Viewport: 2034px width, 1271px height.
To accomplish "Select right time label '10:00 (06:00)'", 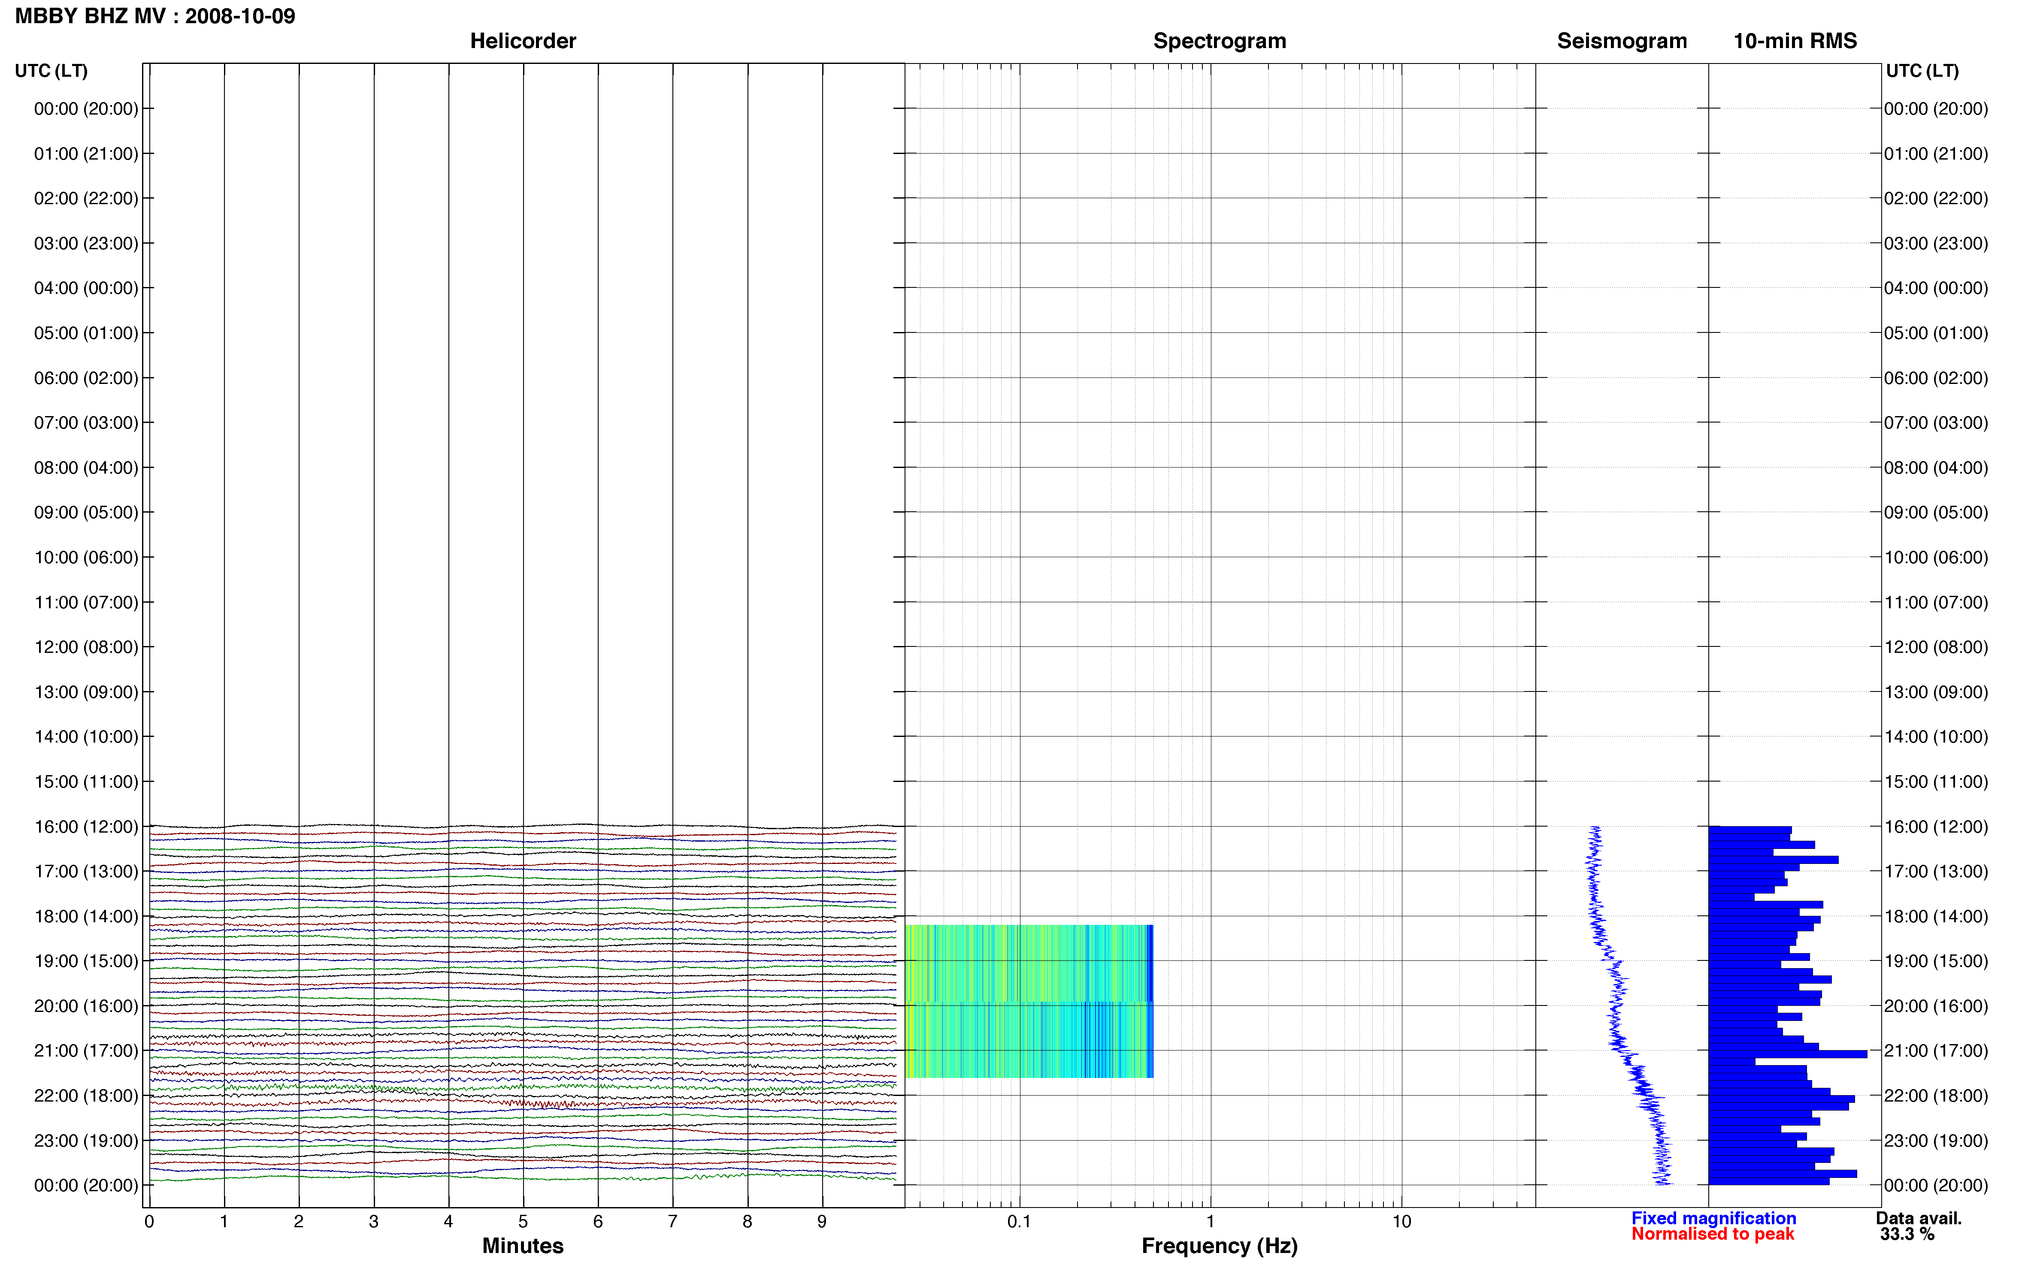I will 1936,557.
